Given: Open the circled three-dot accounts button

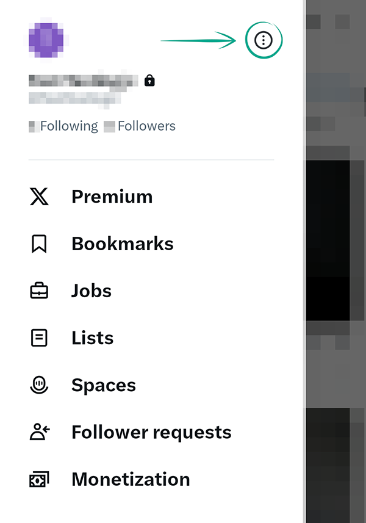Looking at the screenshot, I should click(263, 41).
